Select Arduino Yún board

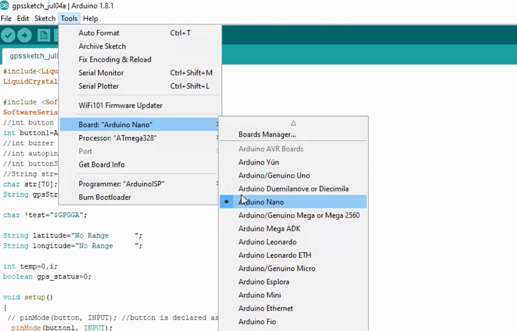tap(293, 162)
